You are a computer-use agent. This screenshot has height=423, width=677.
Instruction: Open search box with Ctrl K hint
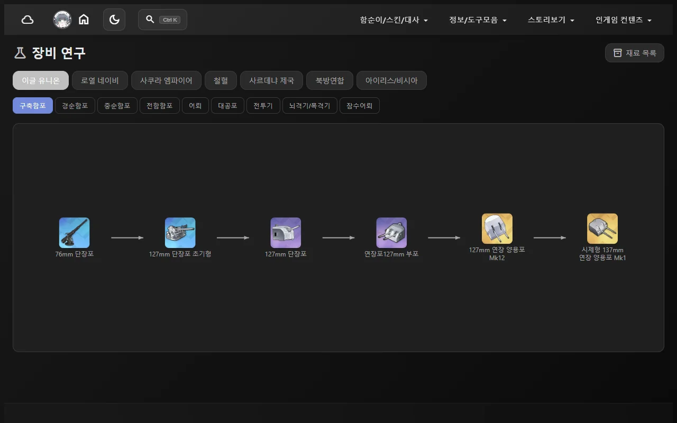click(162, 20)
